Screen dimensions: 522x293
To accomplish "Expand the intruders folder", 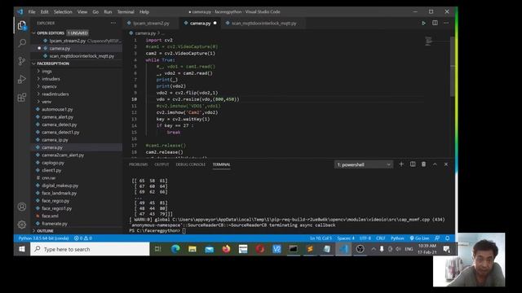I will tap(51, 79).
